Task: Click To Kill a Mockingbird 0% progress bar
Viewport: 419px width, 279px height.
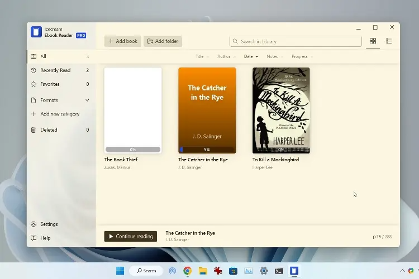Action: pyautogui.click(x=281, y=150)
